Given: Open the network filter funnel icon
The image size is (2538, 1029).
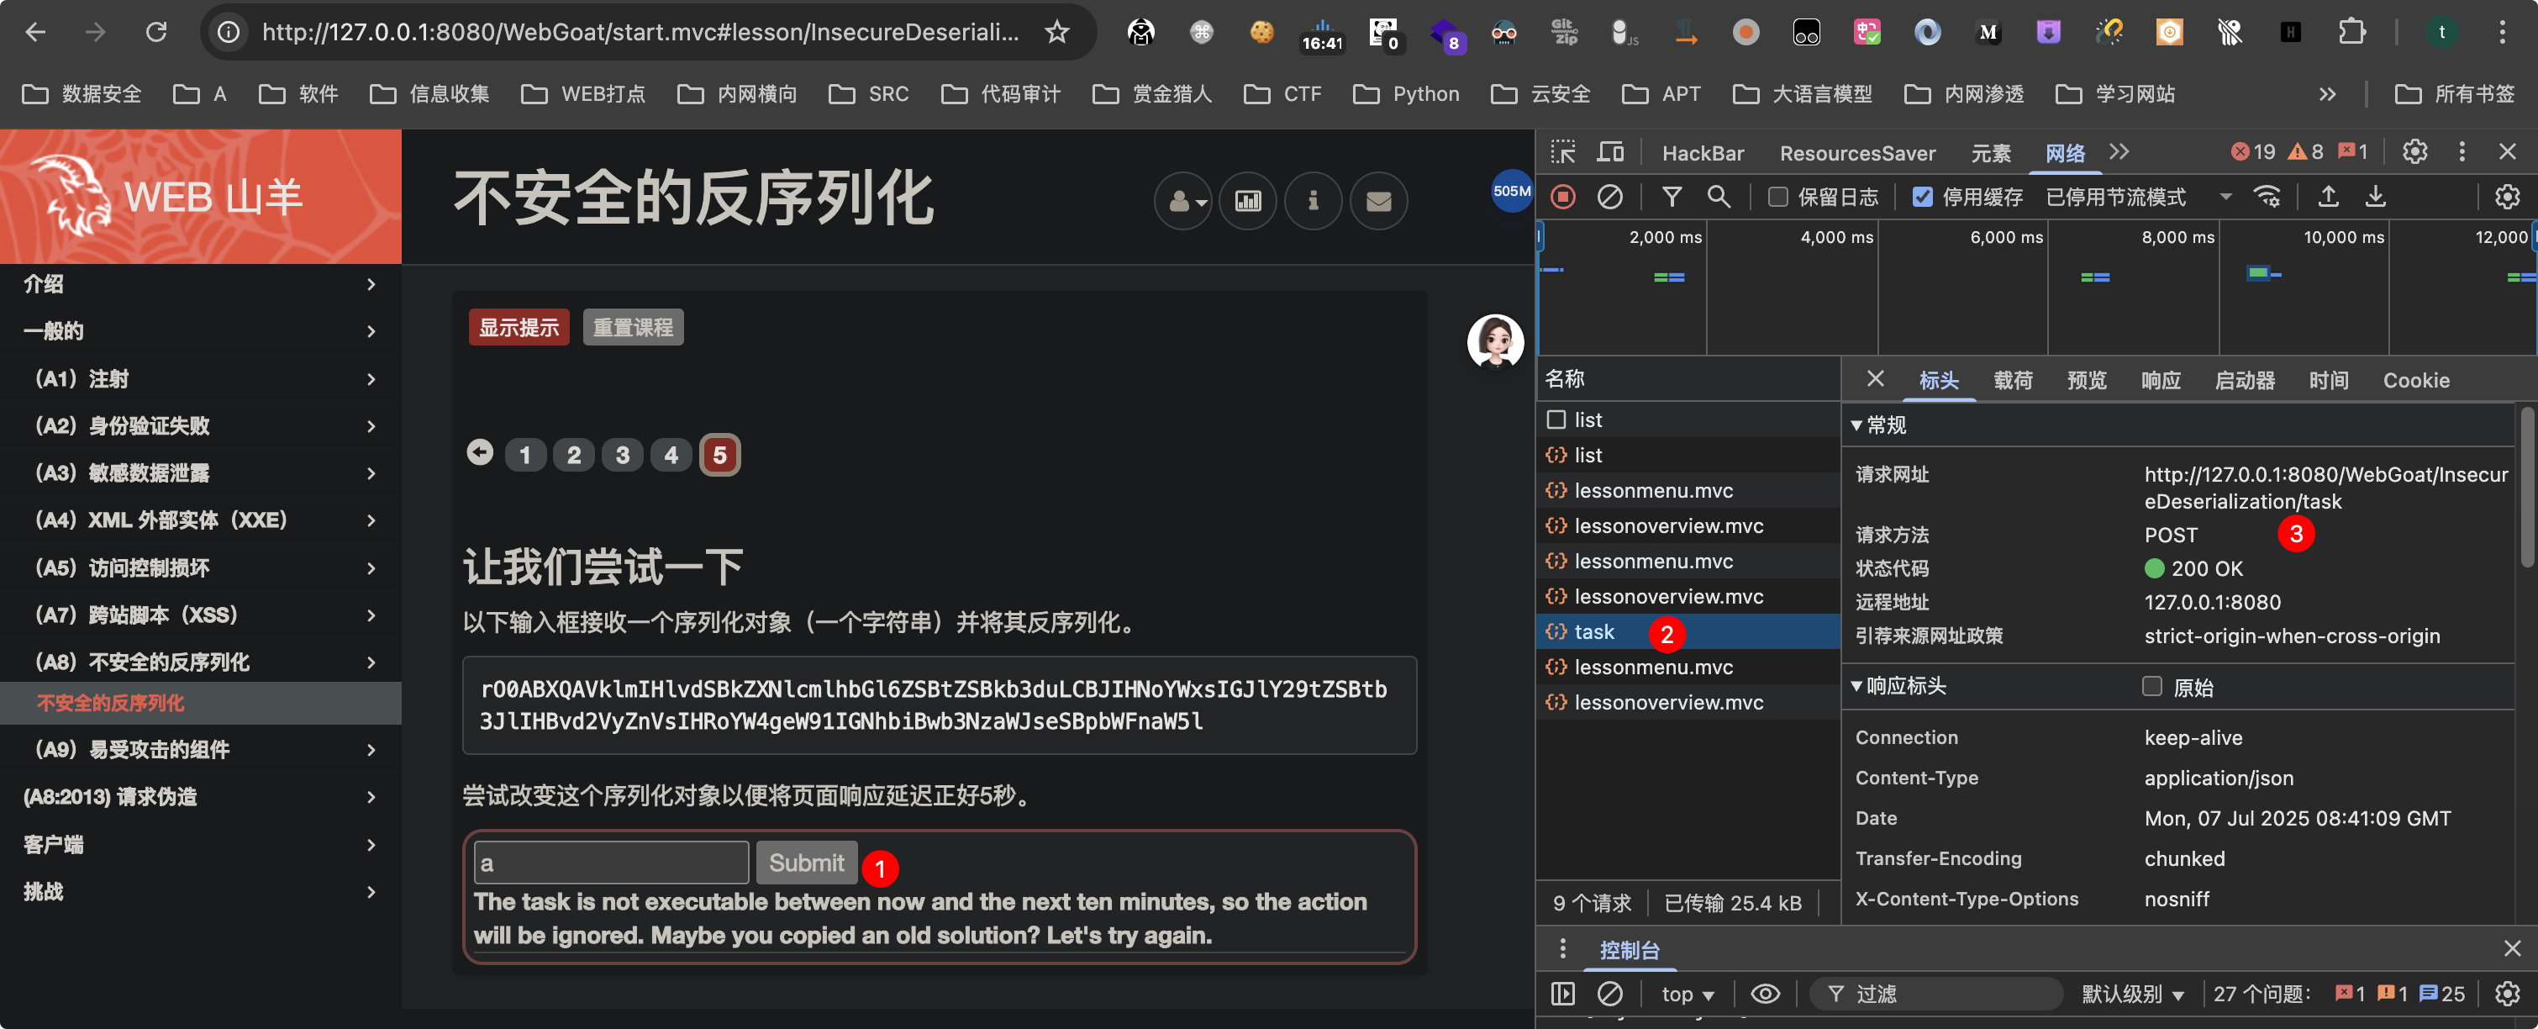Looking at the screenshot, I should coord(1672,197).
